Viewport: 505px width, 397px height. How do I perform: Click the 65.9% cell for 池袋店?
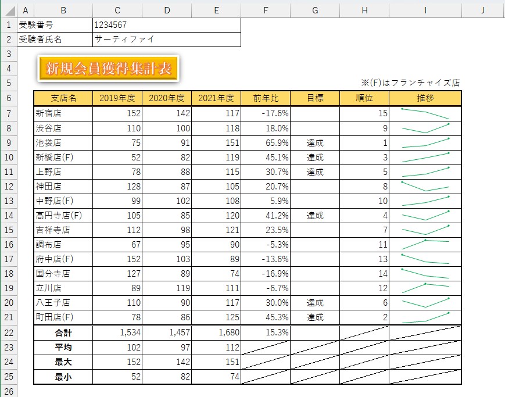click(x=266, y=142)
